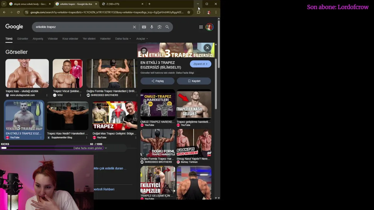
Task: Click the magnifier search button
Action: point(167,27)
